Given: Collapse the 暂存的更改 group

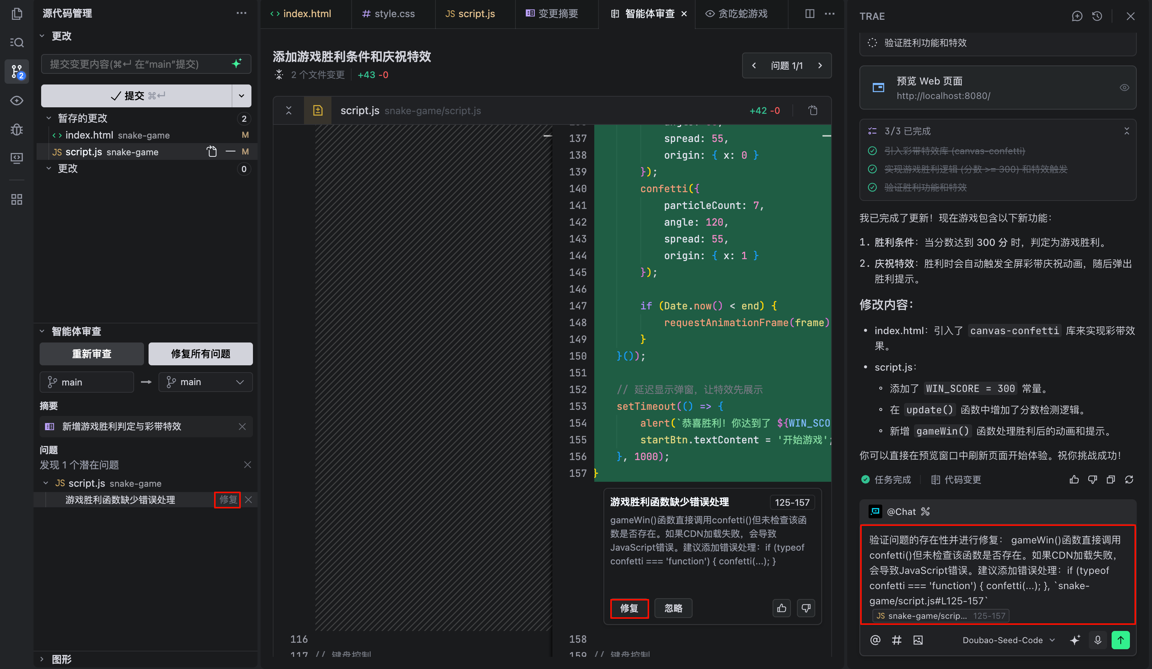Looking at the screenshot, I should [49, 118].
